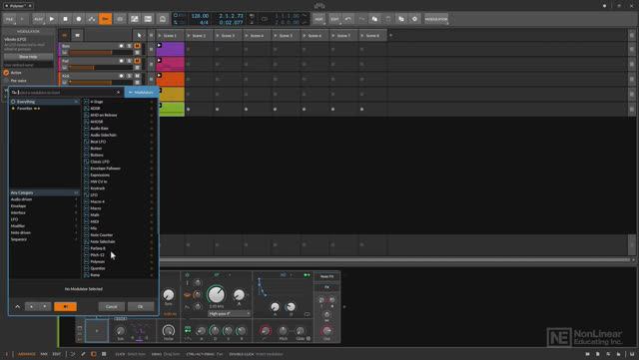Select Everything in the browser sources
The image size is (639, 360).
44,102
